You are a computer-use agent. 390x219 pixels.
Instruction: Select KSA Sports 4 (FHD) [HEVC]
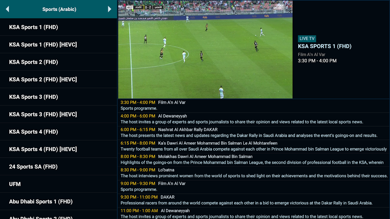pos(58,149)
